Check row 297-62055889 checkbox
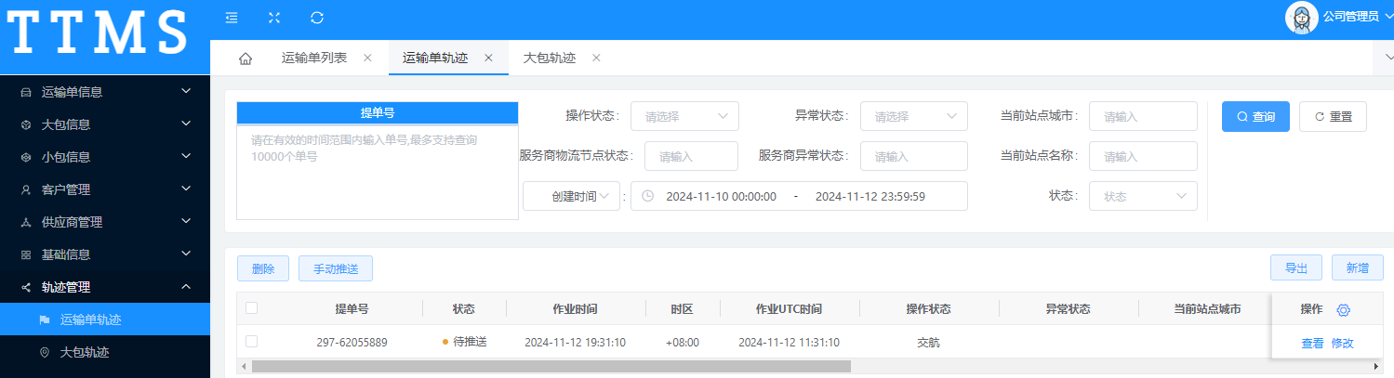This screenshot has width=1394, height=378. click(252, 342)
